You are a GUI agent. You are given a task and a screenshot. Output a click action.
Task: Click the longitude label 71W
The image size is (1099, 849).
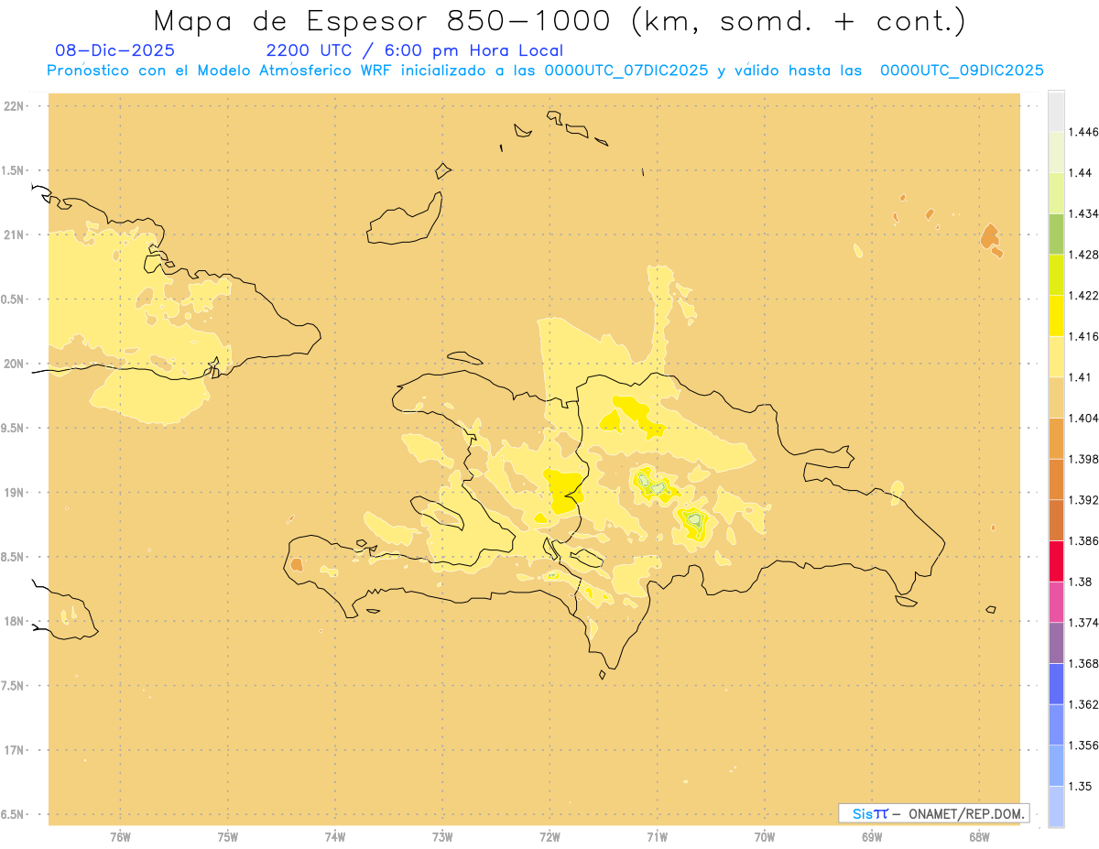[x=657, y=836]
